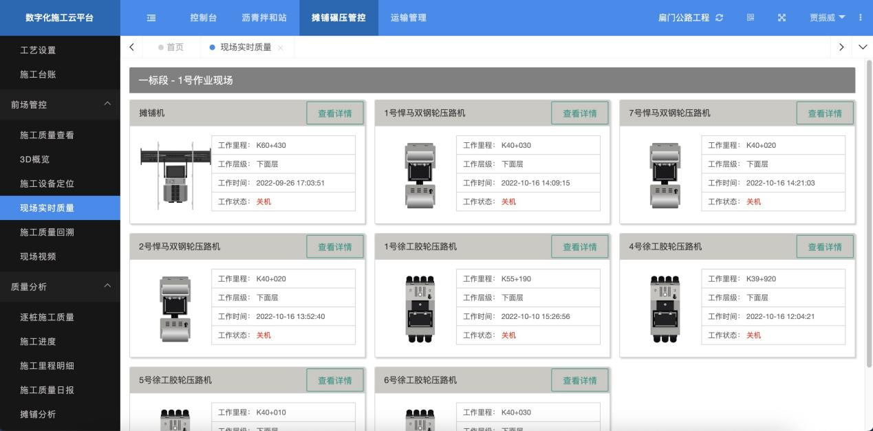Image resolution: width=873 pixels, height=431 pixels.
Task: Collapse the 质量分析 sidebar group
Action: (107, 286)
